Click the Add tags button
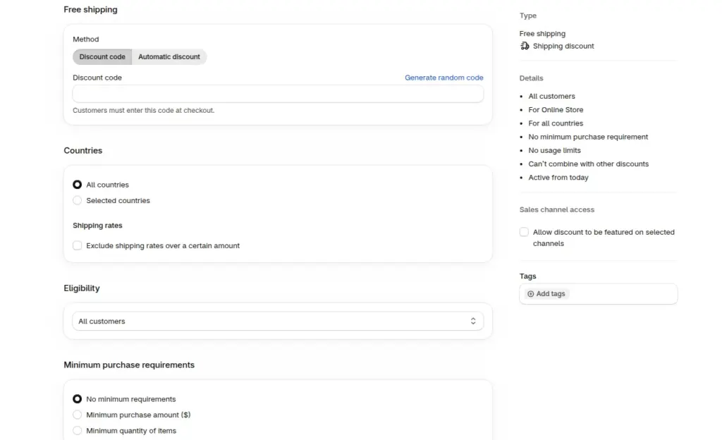Screen dimensions: 722x440 coord(546,294)
